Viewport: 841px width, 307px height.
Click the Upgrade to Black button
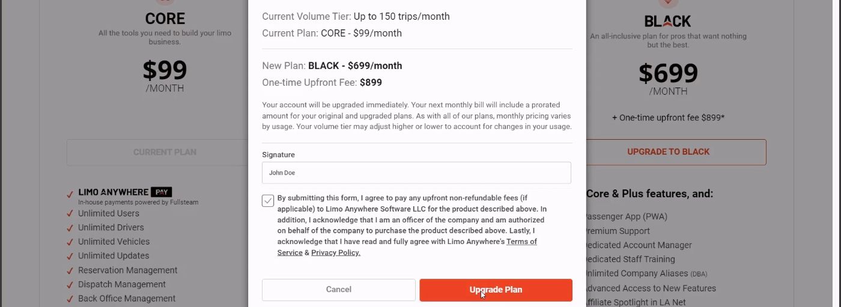[x=668, y=152]
